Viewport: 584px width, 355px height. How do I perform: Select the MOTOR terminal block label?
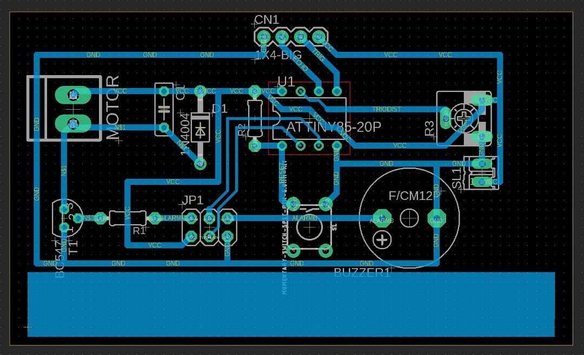click(113, 108)
